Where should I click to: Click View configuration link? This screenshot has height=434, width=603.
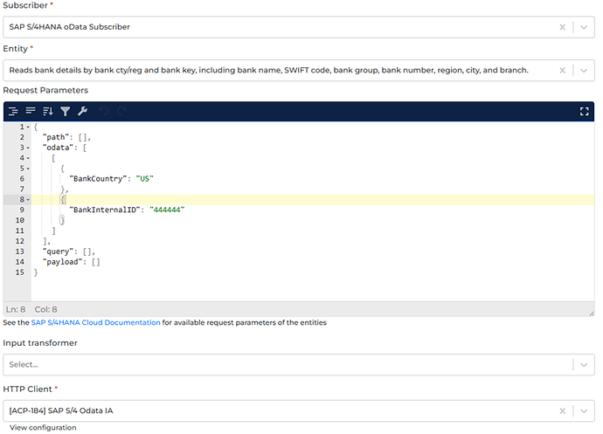[43, 428]
